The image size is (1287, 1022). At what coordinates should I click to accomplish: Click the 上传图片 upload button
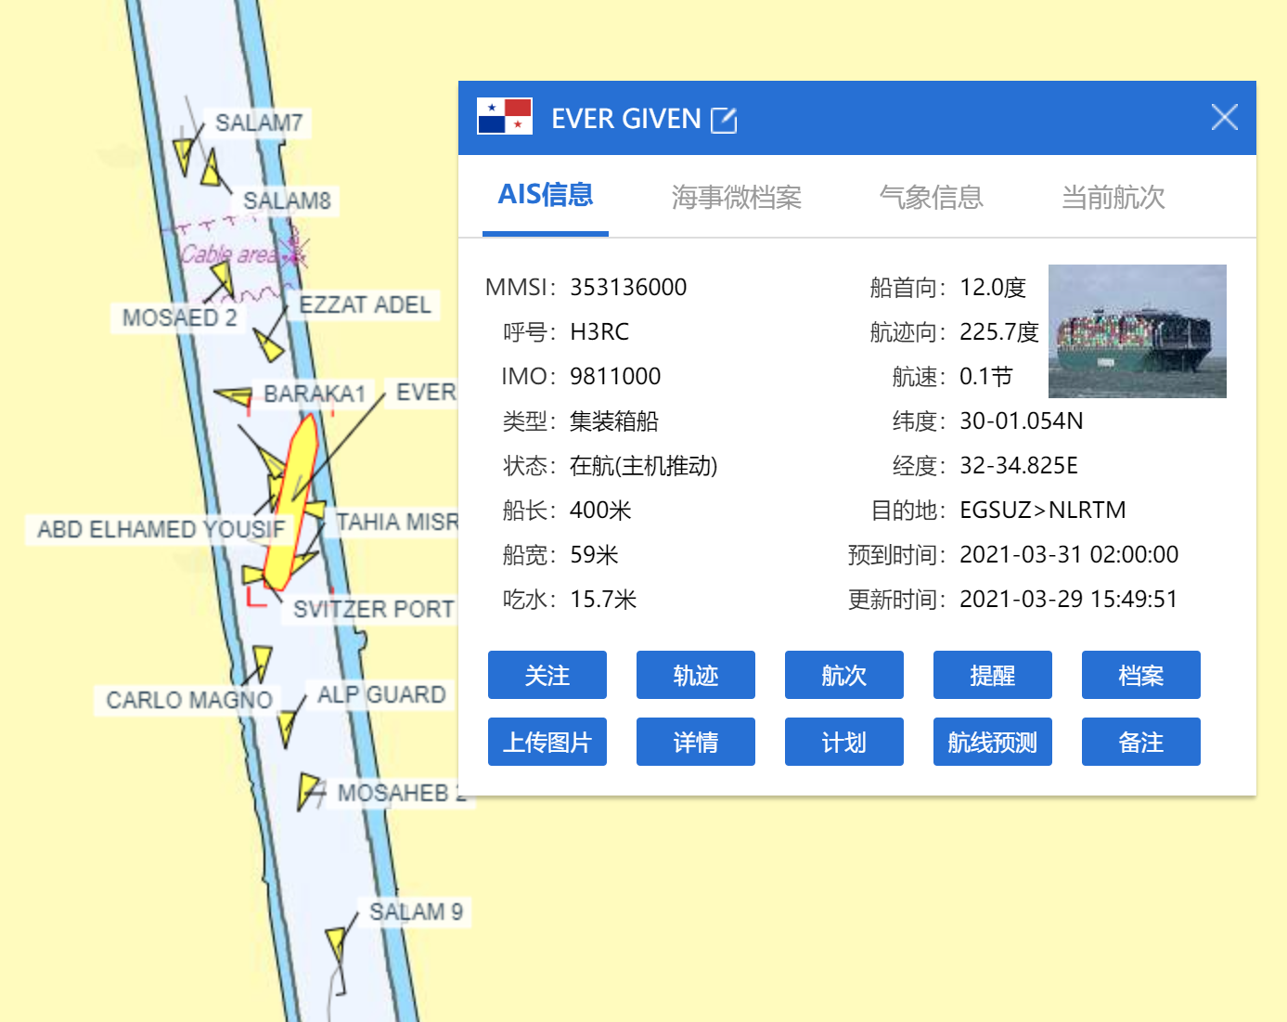[547, 742]
